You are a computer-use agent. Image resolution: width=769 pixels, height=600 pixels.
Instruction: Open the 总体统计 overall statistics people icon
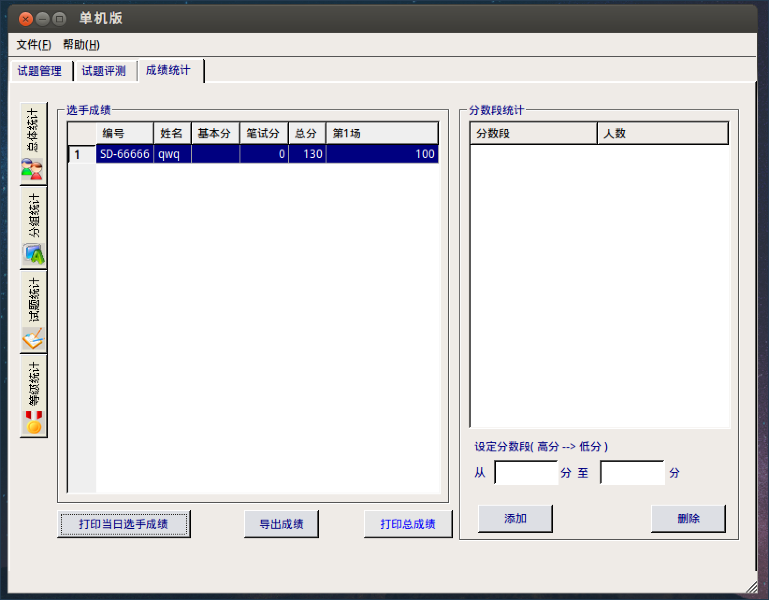coord(32,169)
